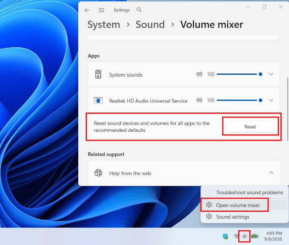Adjust Realtek HD Audio volume slider
This screenshot has height=245, width=289.
coord(241,100)
